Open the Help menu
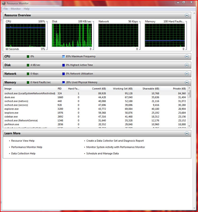198x212 pixels. click(26, 9)
